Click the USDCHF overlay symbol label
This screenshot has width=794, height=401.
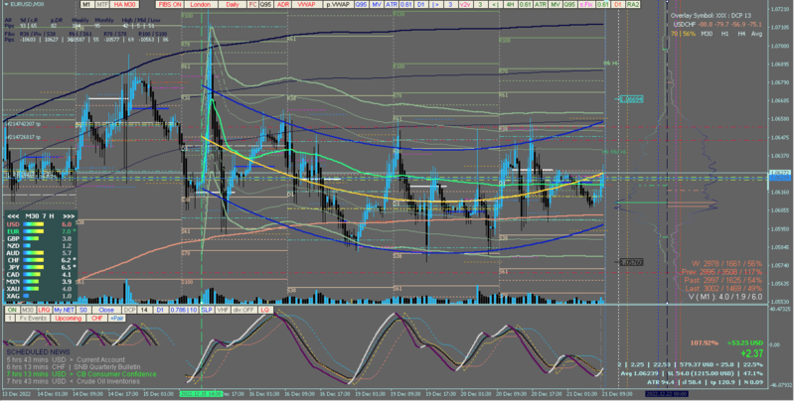tap(685, 24)
